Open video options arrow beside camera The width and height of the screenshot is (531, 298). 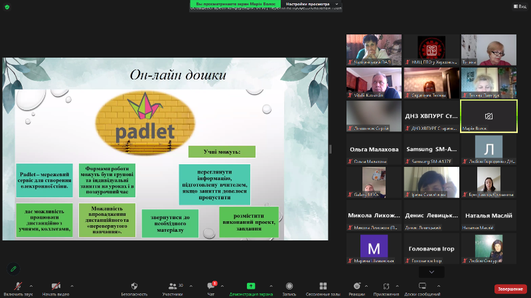(x=72, y=286)
